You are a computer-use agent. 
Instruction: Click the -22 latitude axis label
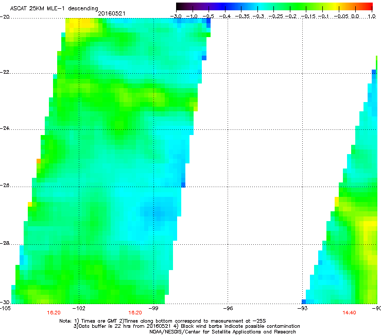(5, 72)
